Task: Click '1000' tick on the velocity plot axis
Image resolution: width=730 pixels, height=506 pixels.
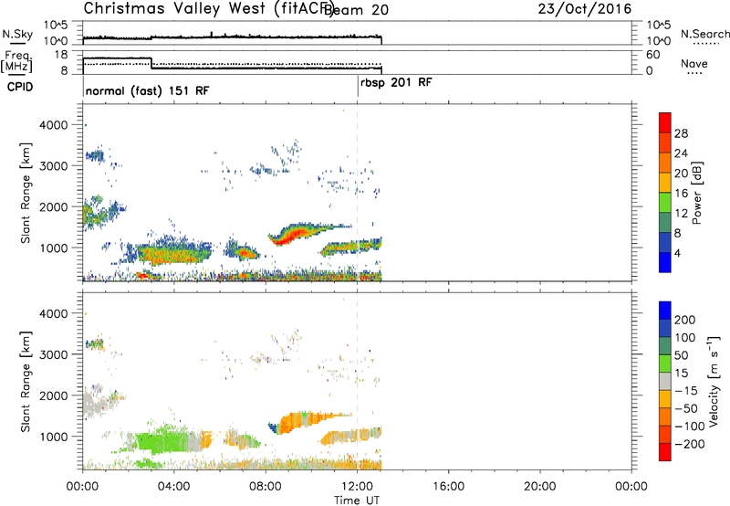Action: [x=54, y=437]
